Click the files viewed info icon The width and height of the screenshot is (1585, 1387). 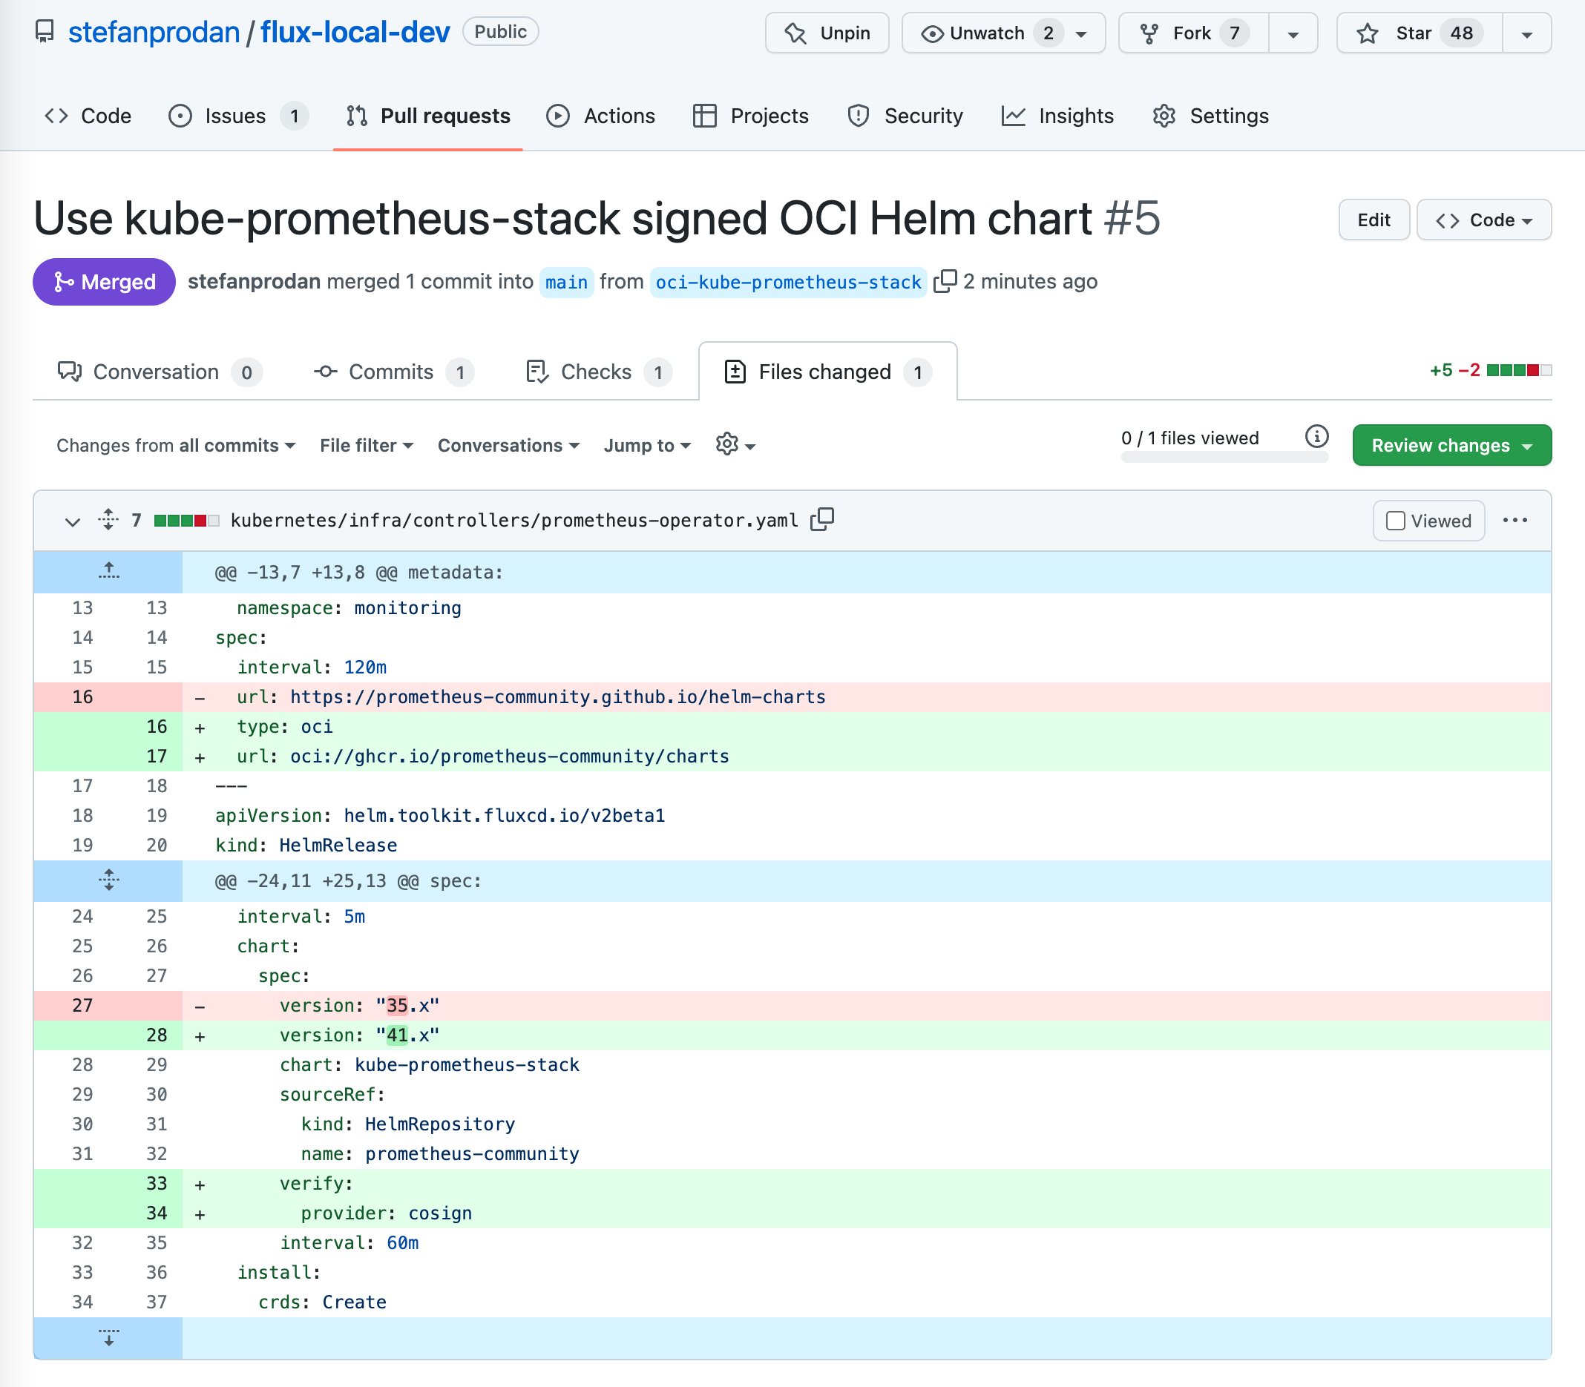point(1316,438)
